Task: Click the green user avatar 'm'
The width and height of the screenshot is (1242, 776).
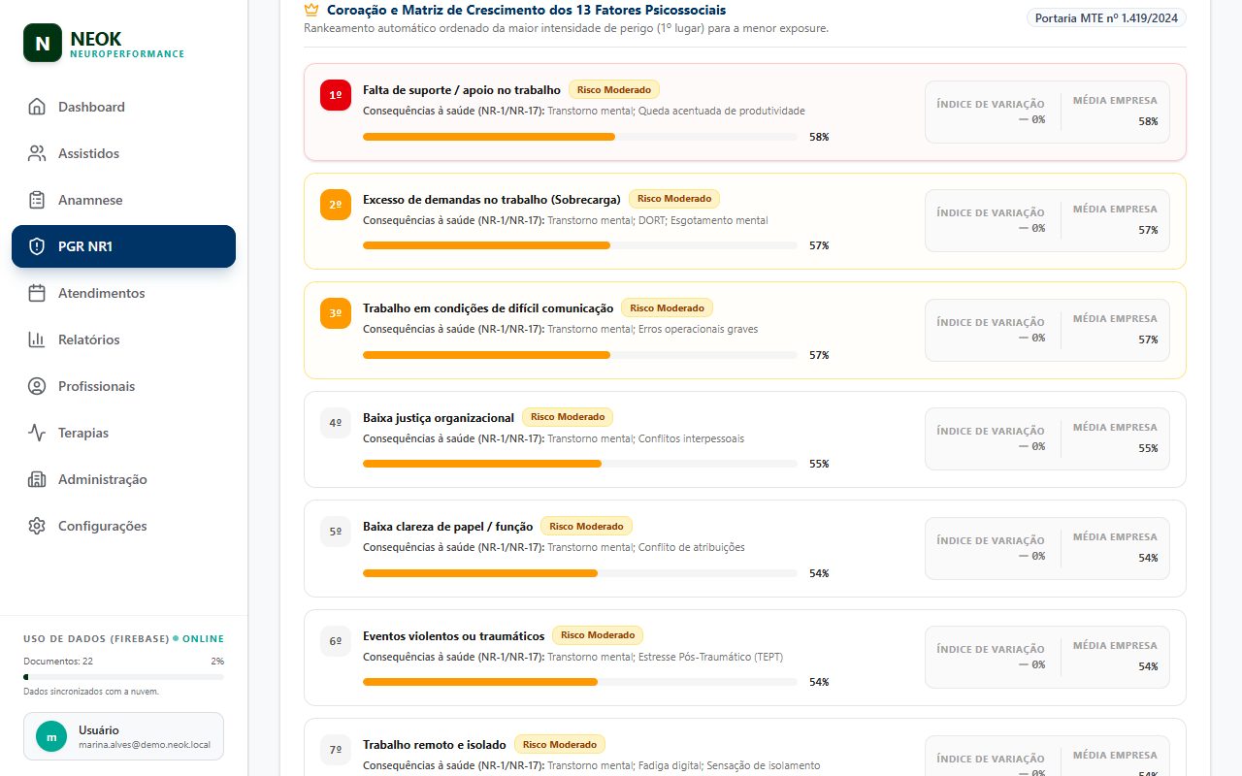Action: tap(51, 736)
